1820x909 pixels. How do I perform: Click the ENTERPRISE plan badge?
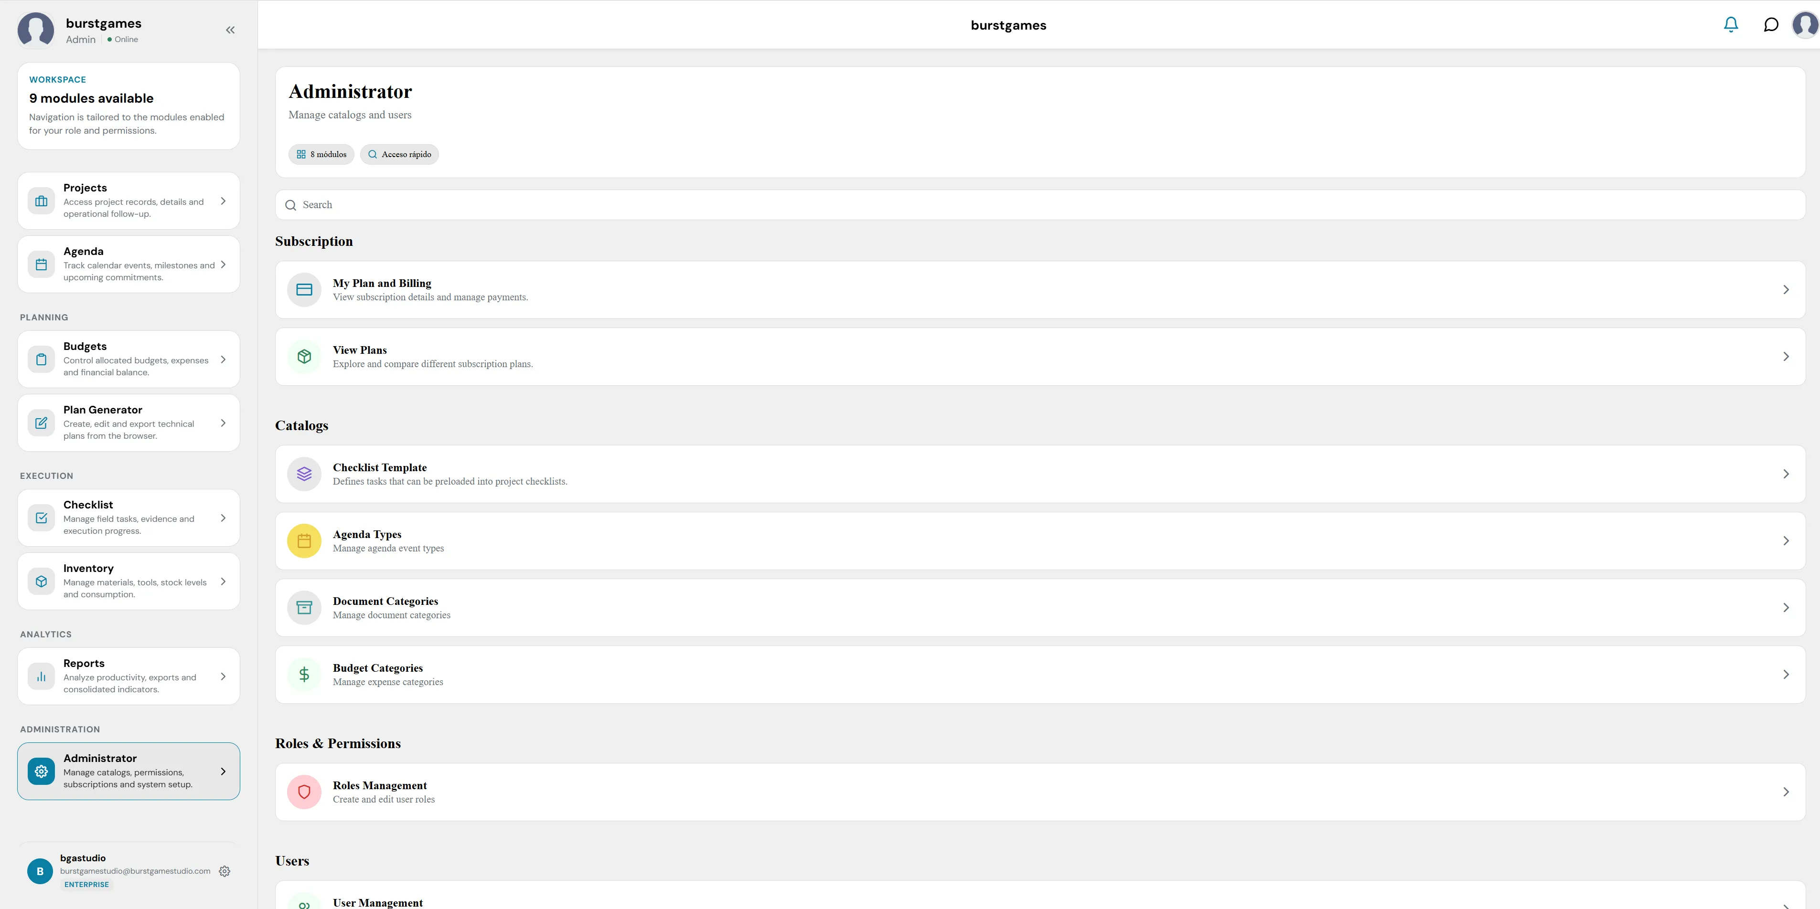[x=86, y=884]
